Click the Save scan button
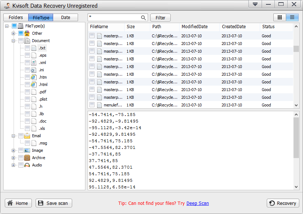 point(54,203)
